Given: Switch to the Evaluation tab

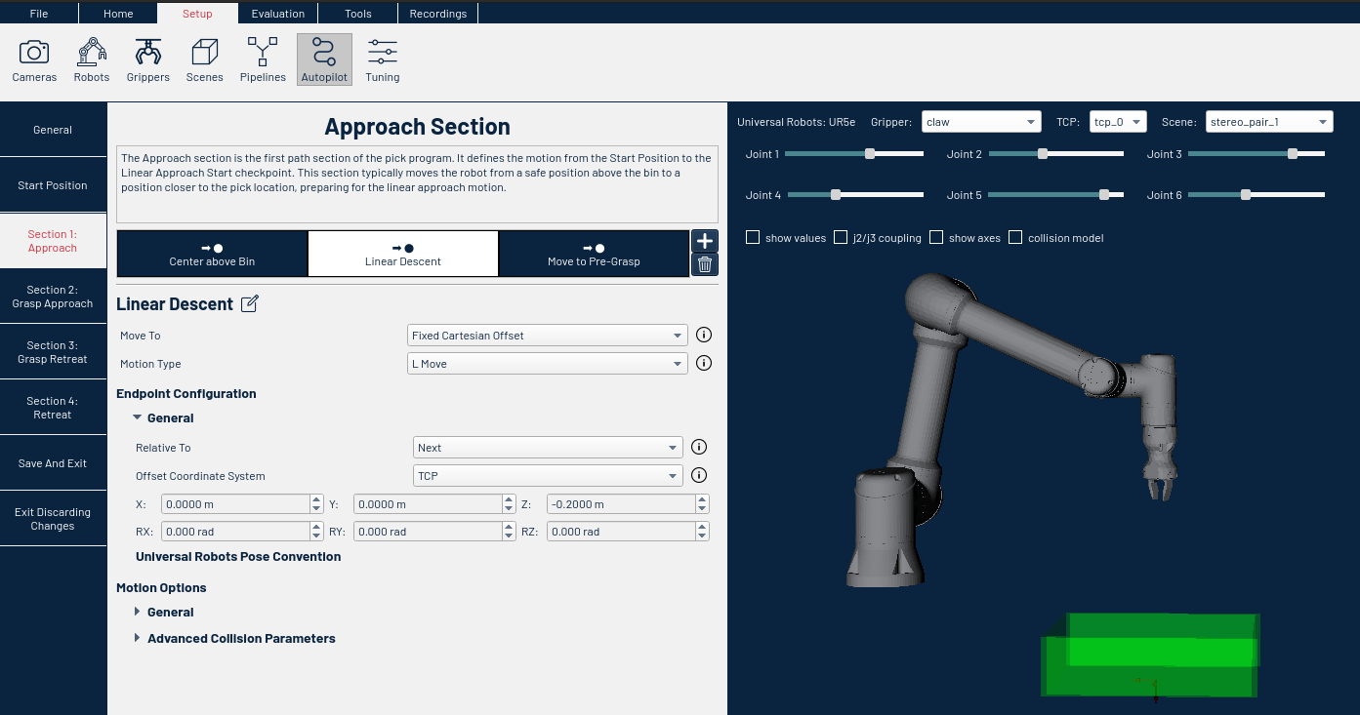Looking at the screenshot, I should pos(277,13).
